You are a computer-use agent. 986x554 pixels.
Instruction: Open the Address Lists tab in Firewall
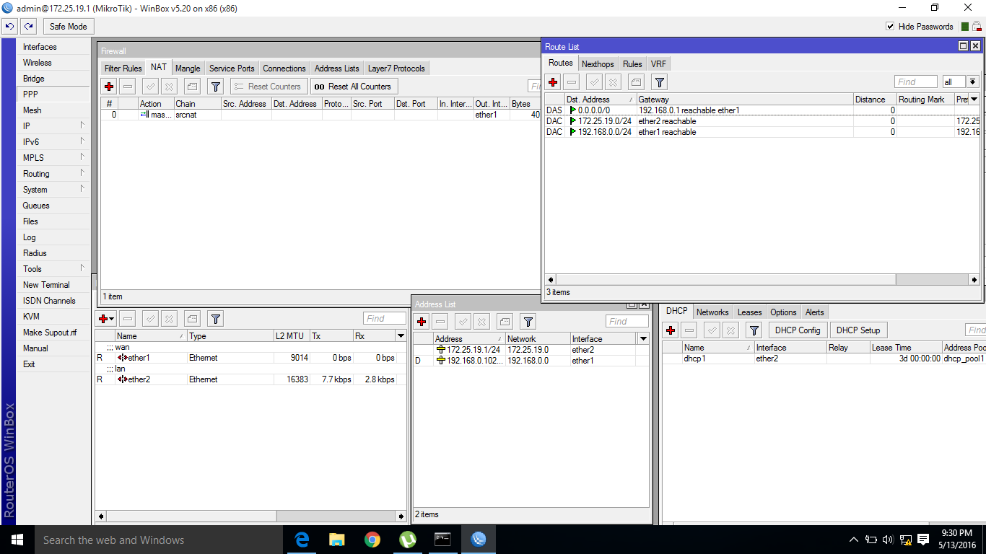(x=336, y=69)
